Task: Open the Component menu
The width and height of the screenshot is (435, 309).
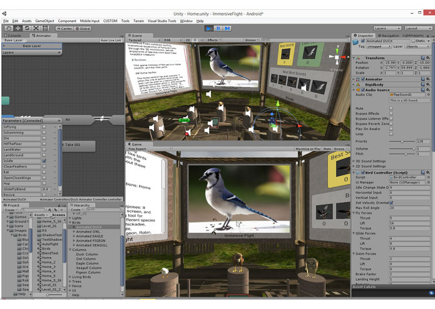Action: tap(67, 21)
